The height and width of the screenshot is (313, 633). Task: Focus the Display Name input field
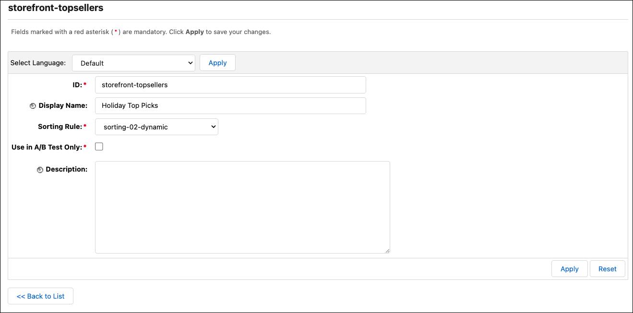(x=230, y=106)
